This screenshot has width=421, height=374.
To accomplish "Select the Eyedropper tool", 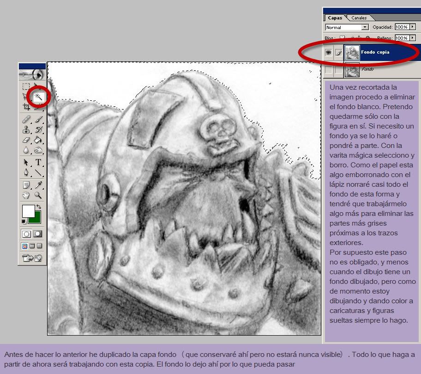I will click(x=39, y=185).
